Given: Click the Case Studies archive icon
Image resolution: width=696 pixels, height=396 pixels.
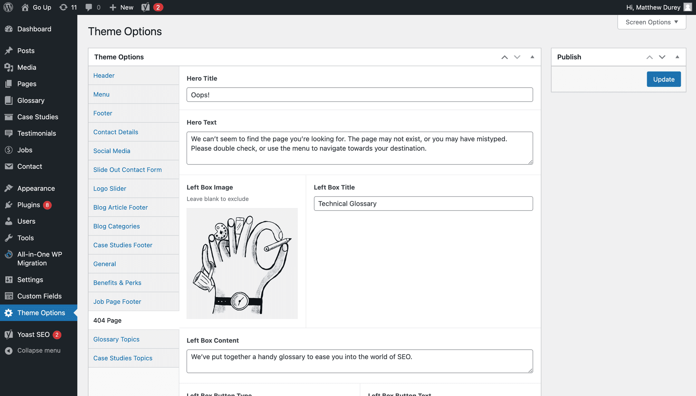Looking at the screenshot, I should 9,117.
